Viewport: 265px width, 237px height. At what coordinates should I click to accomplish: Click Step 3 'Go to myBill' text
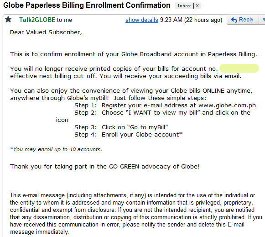[x=121, y=127]
